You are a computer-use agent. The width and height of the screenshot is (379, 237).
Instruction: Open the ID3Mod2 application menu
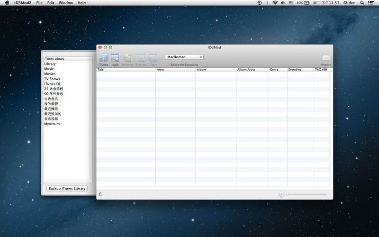(x=23, y=3)
